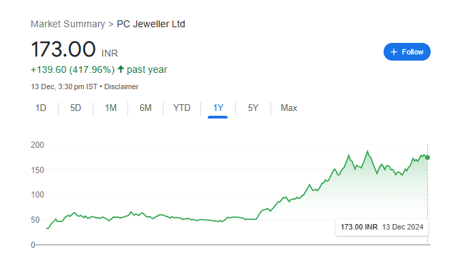Image resolution: width=462 pixels, height=269 pixels.
Task: Switch to the 5Y chart range
Action: click(253, 108)
